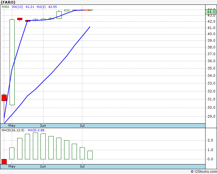Click the green 44.0 price tag
Viewport: 217px width, 174px height.
211,12
